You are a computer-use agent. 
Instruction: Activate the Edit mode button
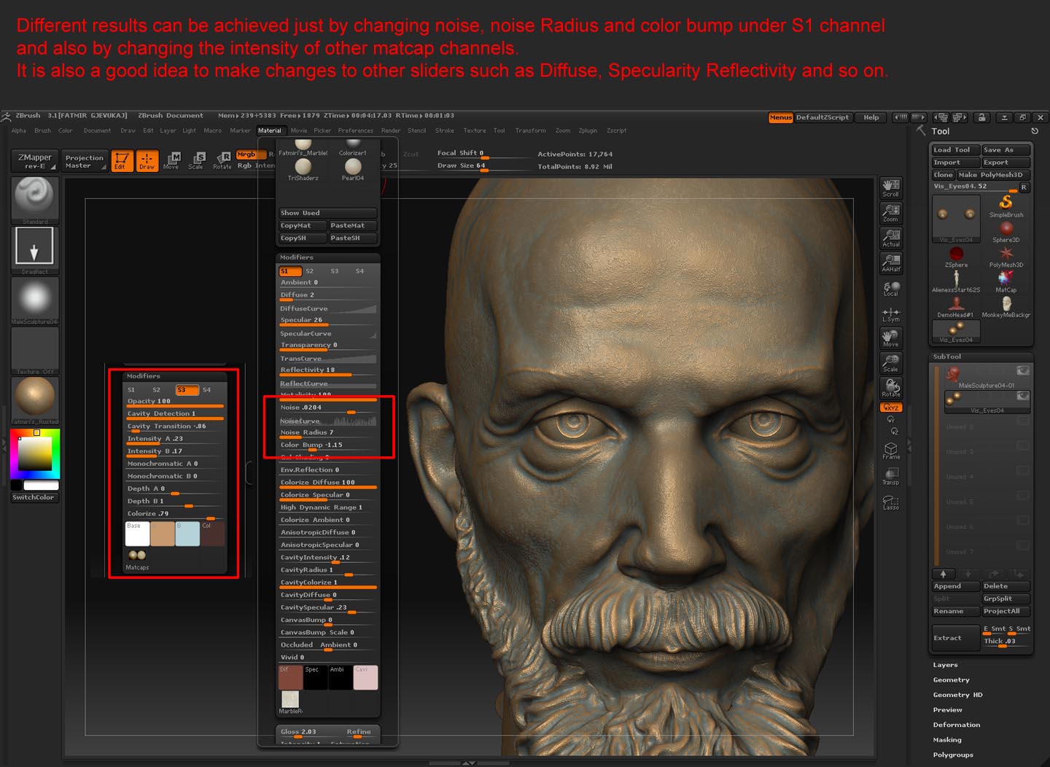click(x=122, y=160)
